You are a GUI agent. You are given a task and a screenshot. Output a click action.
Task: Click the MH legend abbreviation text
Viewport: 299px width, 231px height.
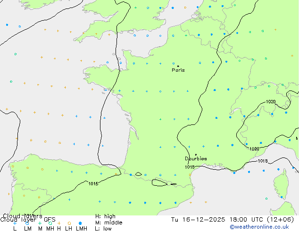click(50, 229)
